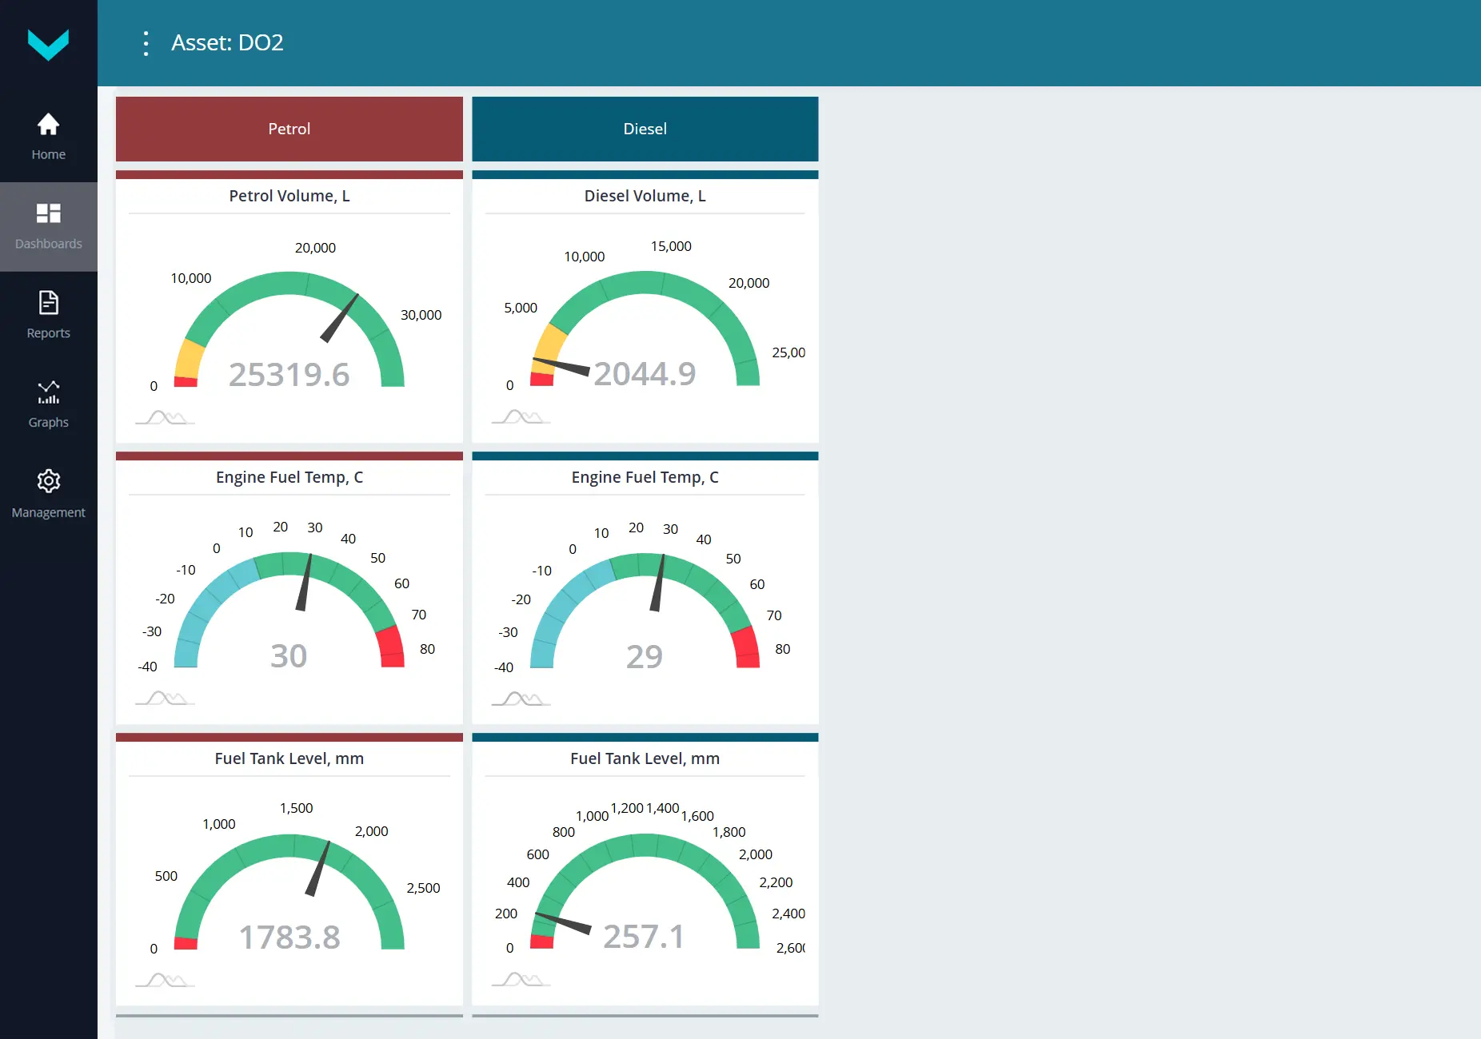This screenshot has height=1039, width=1481.
Task: Click the 257.1 fuel tank level value
Action: (645, 936)
